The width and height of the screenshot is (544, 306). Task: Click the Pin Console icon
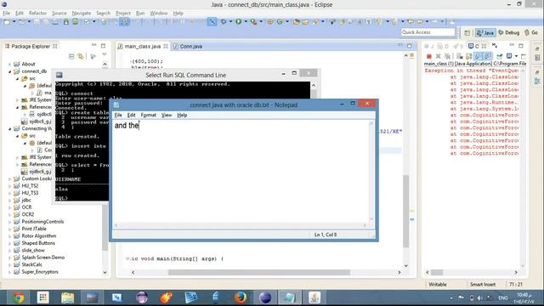(x=500, y=56)
